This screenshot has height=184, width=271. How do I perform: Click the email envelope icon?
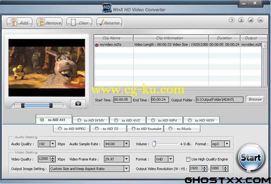(x=260, y=20)
